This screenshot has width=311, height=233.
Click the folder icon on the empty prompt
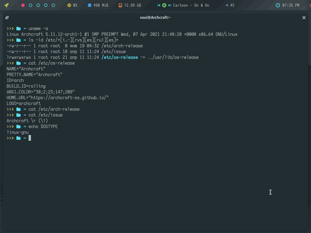[x=19, y=138]
